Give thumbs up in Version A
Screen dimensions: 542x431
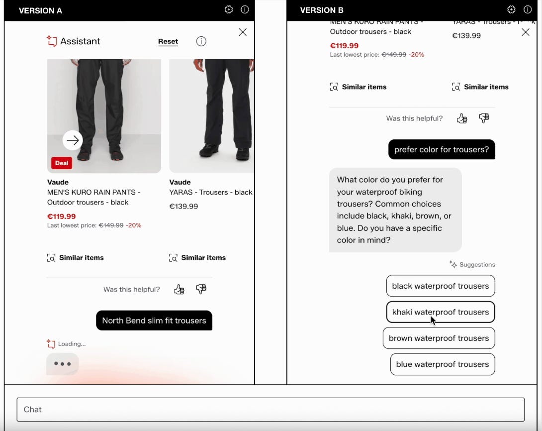179,289
